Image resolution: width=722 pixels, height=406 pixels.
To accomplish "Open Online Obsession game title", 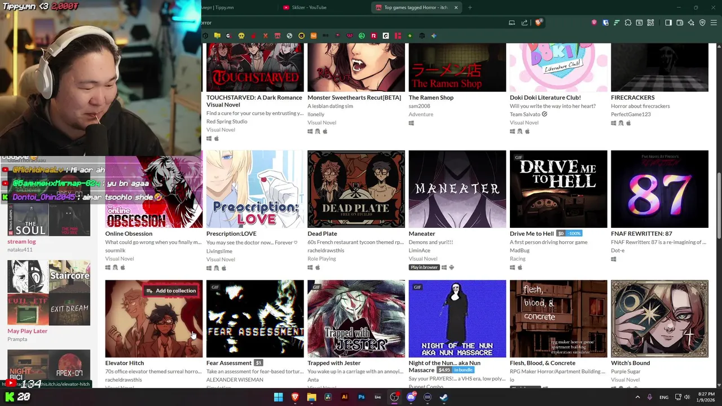I will tap(129, 233).
